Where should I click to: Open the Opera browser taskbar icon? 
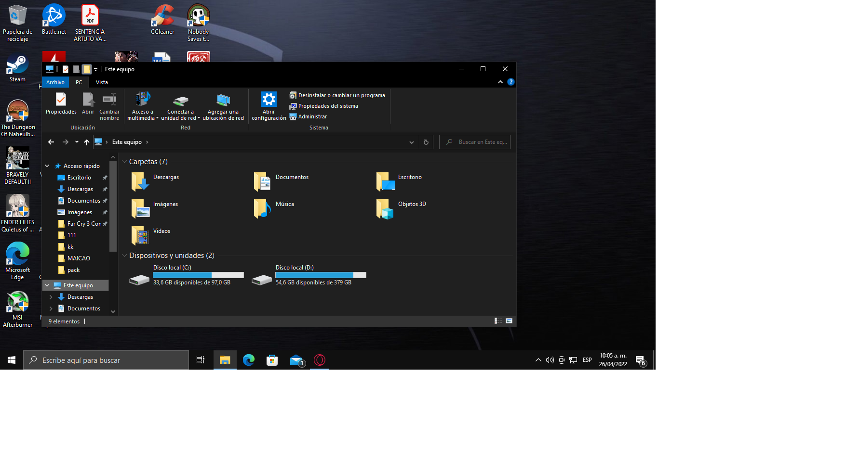pyautogui.click(x=320, y=360)
